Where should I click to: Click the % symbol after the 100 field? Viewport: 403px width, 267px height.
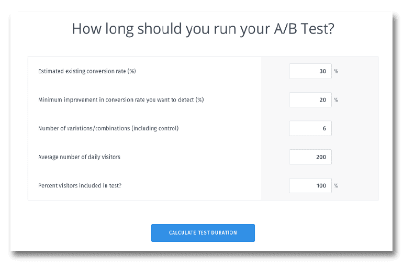coord(336,185)
